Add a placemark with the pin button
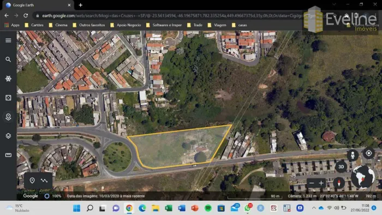Screen dimensions: 382x215 32,181
